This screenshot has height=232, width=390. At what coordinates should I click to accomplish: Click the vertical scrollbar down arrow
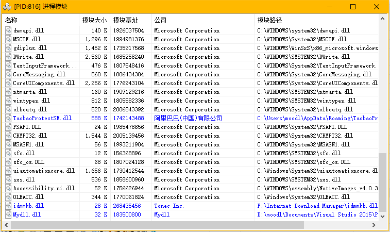pos(383,217)
